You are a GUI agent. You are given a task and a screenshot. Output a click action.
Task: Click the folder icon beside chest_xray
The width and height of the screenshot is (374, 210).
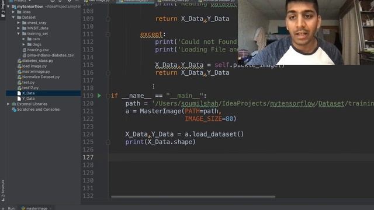pyautogui.click(x=24, y=23)
